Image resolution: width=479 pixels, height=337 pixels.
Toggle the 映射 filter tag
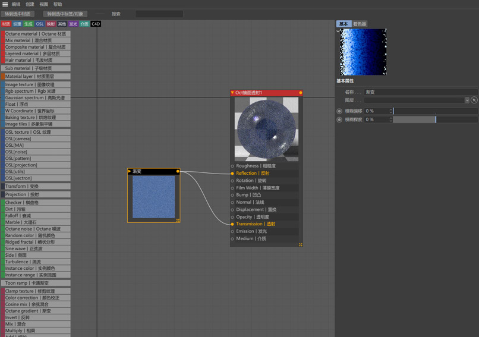coord(51,24)
